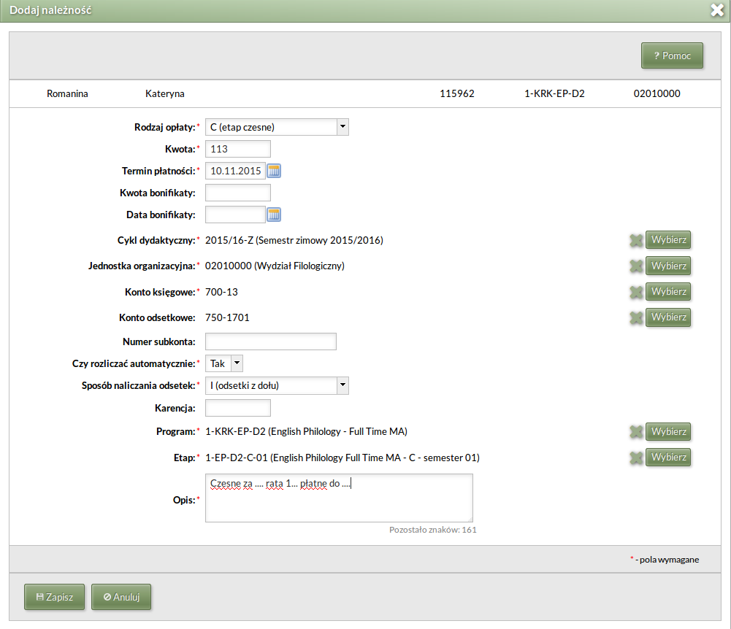
Task: Clear the Konto odsetkowe selection
Action: point(636,317)
